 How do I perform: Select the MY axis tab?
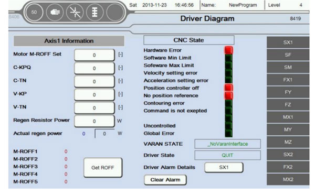(288, 129)
